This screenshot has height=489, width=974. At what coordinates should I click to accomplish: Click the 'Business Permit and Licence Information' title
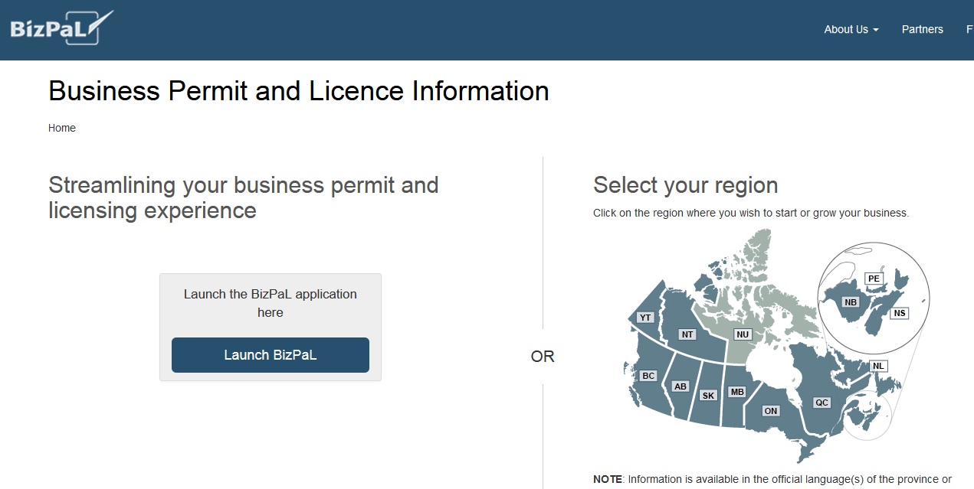(x=299, y=91)
